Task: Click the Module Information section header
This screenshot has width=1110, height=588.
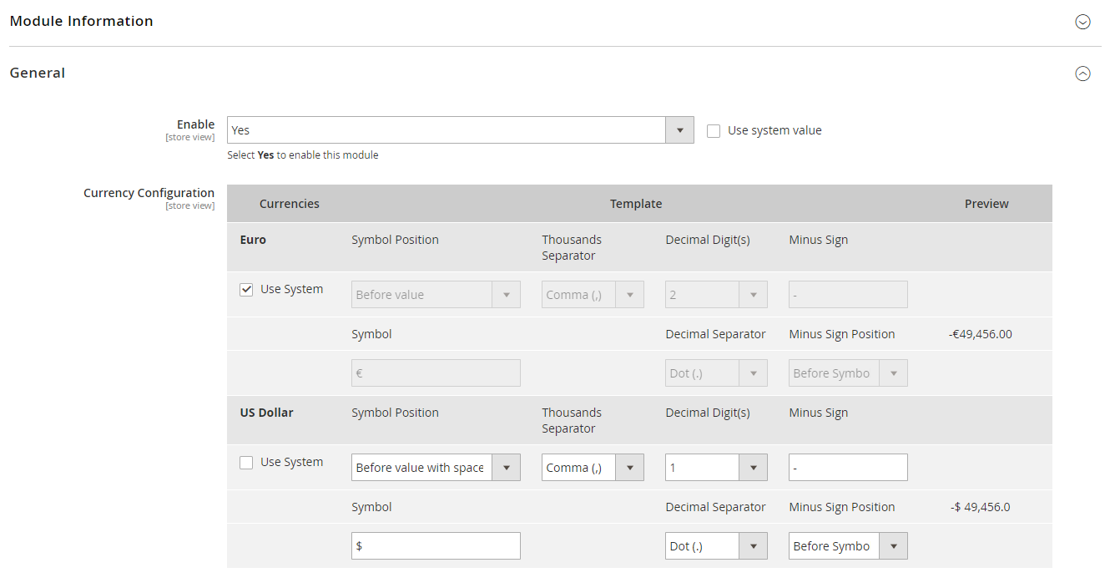Action: pos(82,22)
